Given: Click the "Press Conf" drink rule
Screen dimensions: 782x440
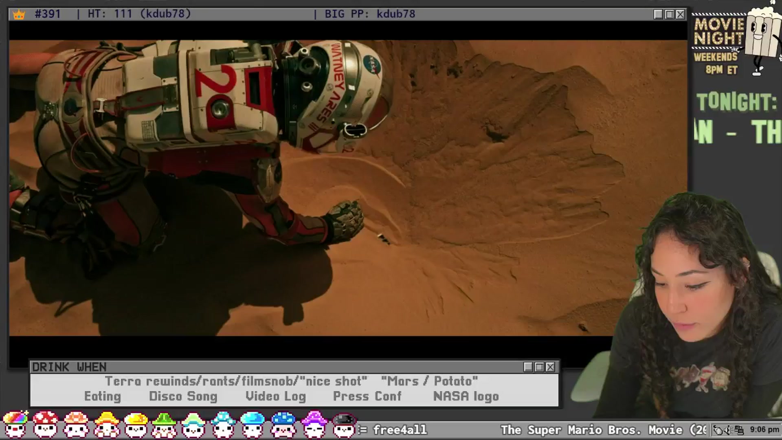Looking at the screenshot, I should point(367,396).
